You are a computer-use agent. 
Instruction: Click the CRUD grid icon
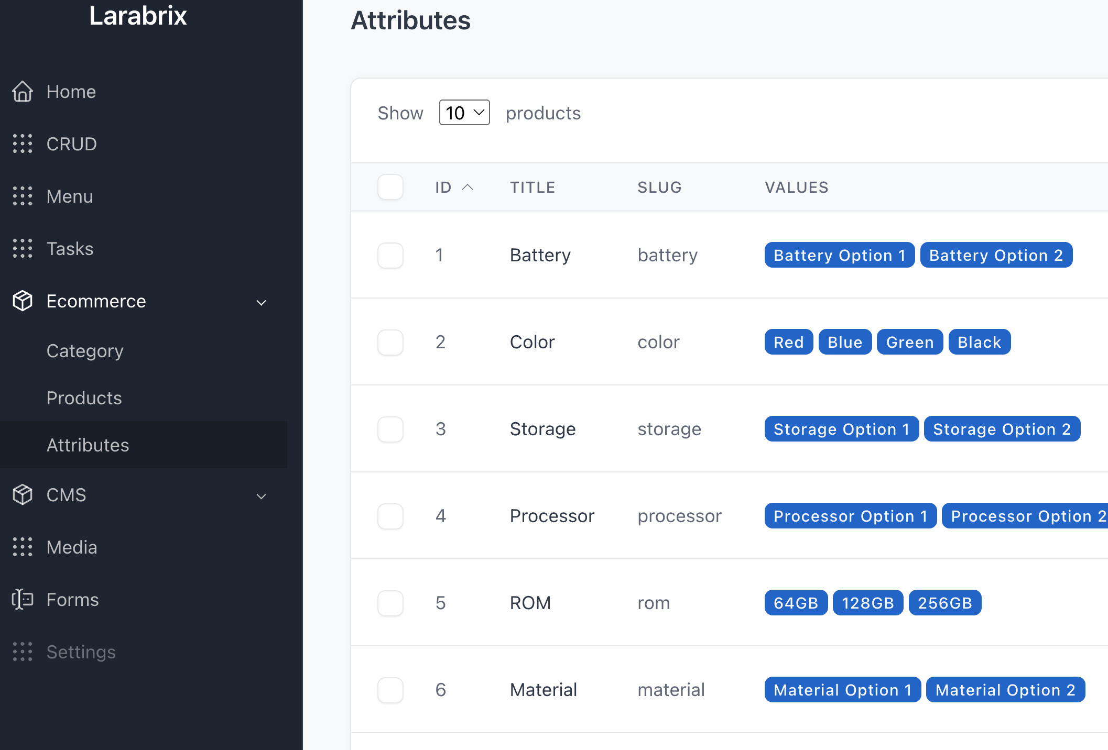[23, 144]
